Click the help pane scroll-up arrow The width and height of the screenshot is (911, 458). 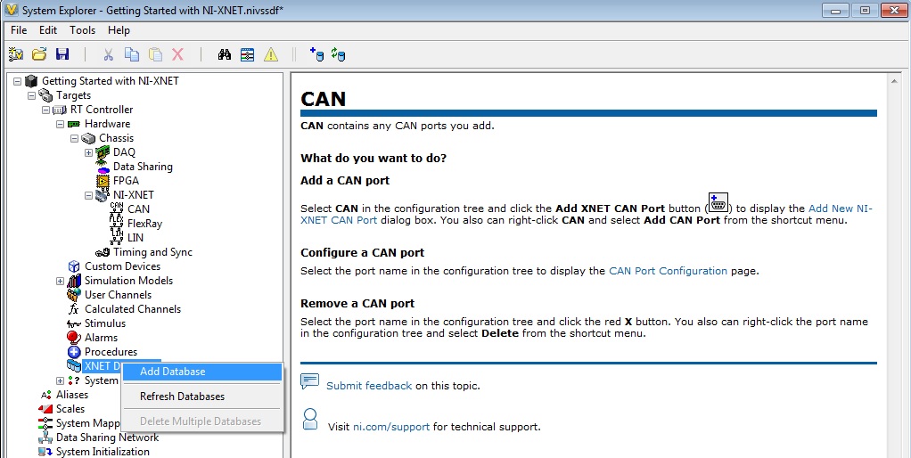pyautogui.click(x=895, y=81)
